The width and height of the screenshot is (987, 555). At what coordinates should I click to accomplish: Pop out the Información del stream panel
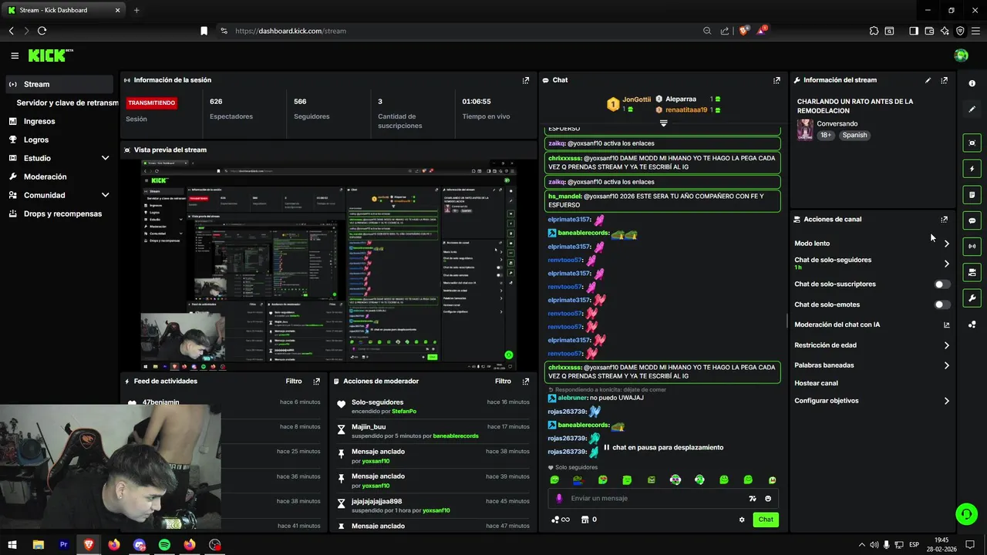pyautogui.click(x=944, y=80)
